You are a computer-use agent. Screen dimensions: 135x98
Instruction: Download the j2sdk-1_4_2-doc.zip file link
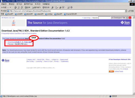(x=19, y=42)
